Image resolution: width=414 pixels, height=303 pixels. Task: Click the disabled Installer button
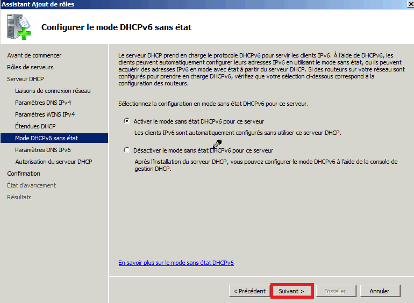coord(336,291)
